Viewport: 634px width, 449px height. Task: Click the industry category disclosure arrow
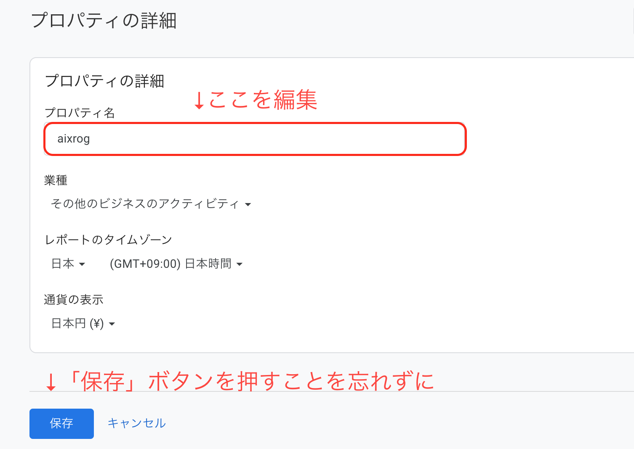[249, 204]
